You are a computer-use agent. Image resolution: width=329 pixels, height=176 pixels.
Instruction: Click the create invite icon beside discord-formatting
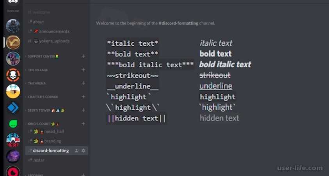click(x=77, y=151)
